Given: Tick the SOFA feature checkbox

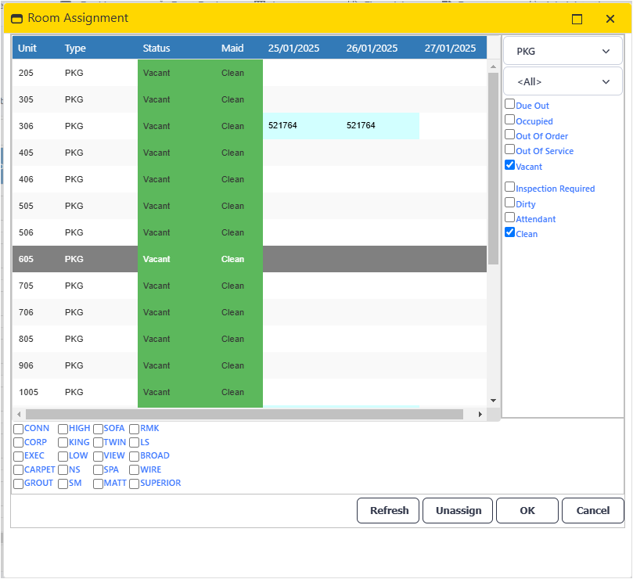Looking at the screenshot, I should click(x=98, y=429).
